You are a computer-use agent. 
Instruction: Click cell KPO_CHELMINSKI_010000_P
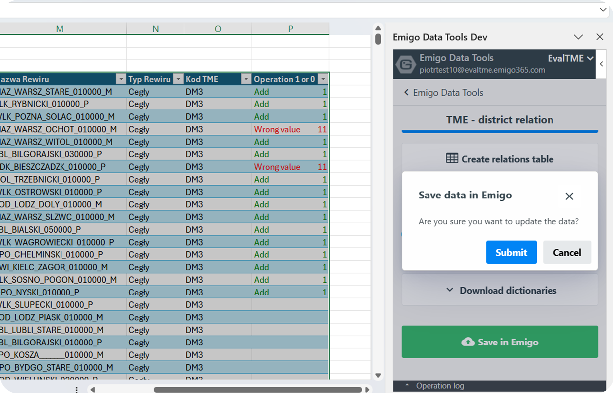(x=63, y=254)
